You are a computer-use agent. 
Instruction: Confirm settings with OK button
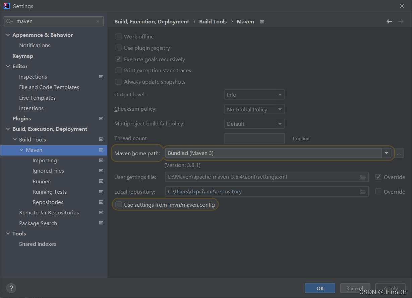coord(320,288)
